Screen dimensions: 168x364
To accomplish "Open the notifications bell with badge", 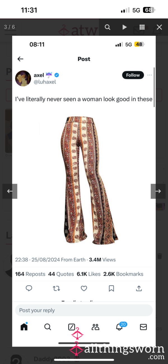I will click(x=120, y=326).
